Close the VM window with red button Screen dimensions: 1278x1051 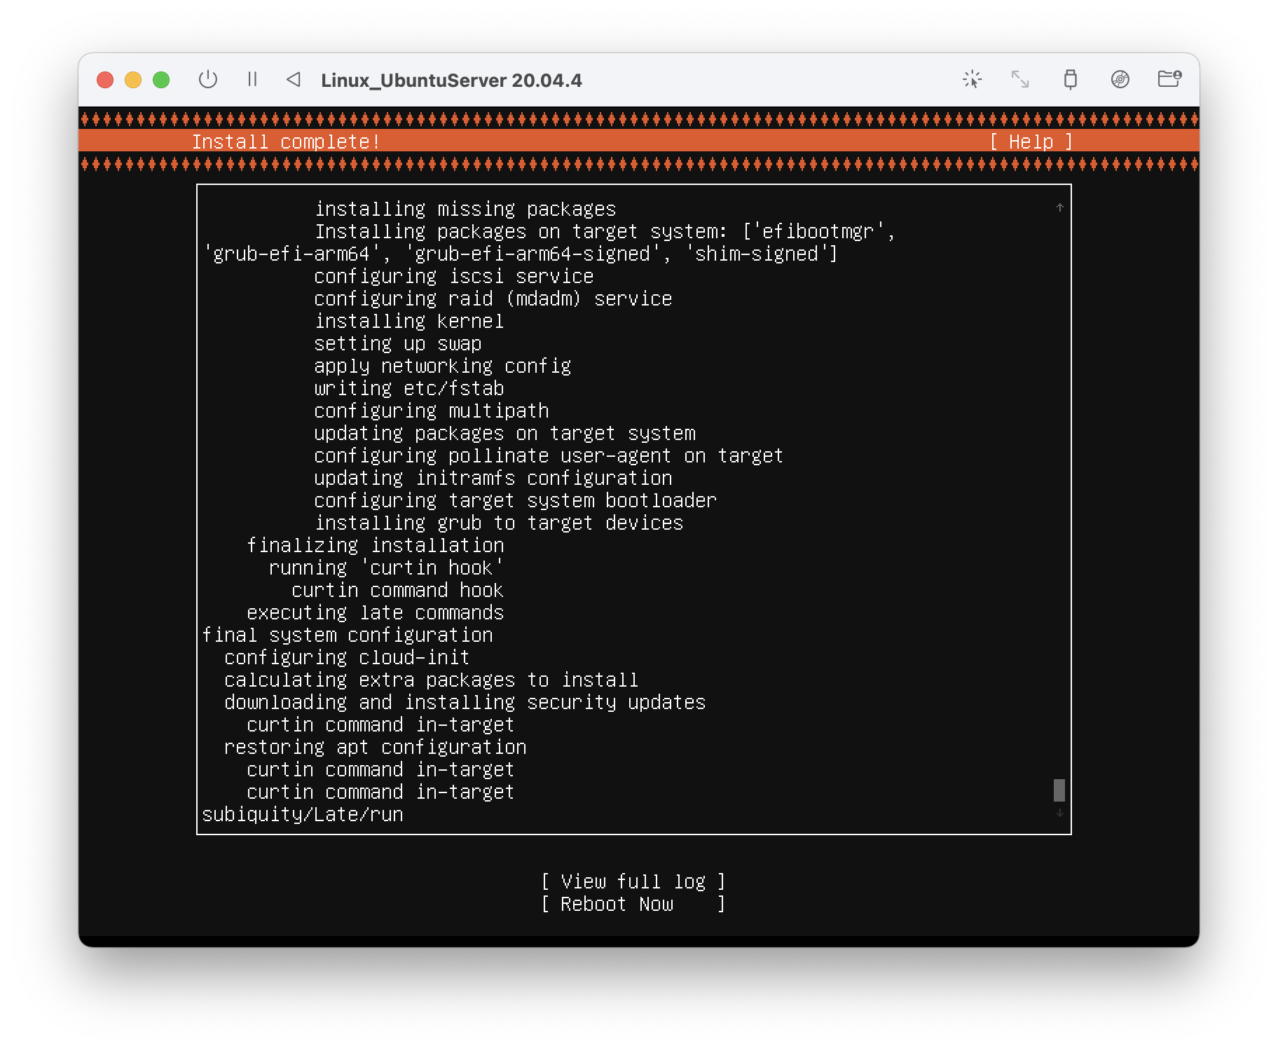point(105,80)
